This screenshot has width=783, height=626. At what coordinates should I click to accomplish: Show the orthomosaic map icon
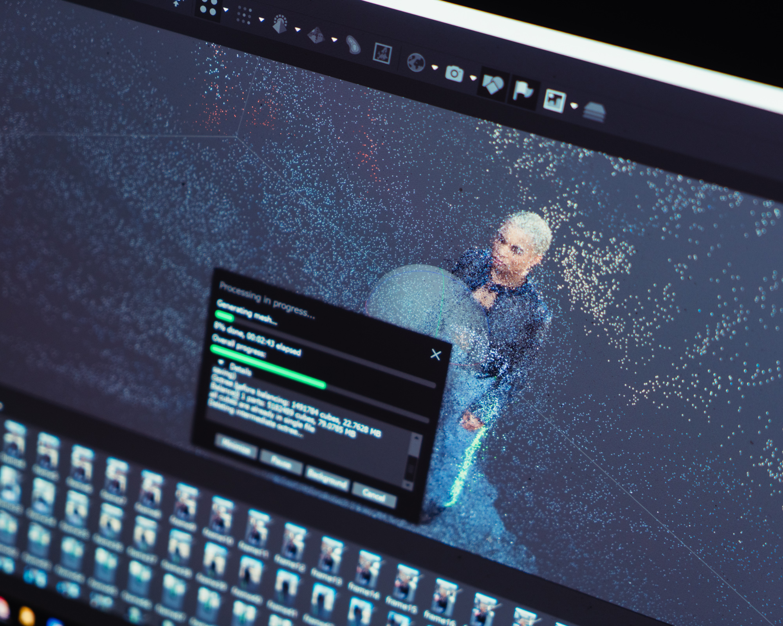(382, 53)
